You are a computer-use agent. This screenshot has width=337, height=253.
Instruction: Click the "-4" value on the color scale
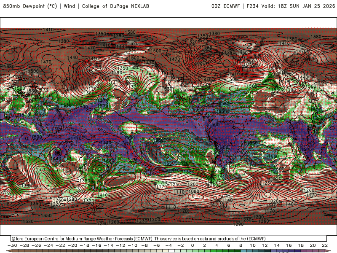click(169, 245)
